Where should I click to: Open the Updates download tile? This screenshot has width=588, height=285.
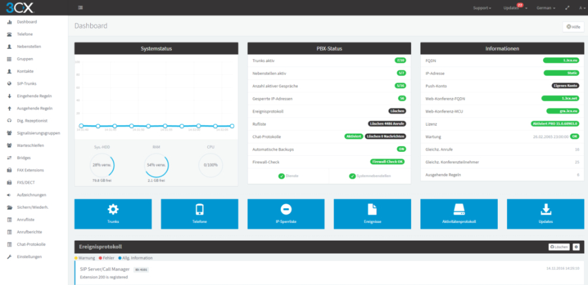click(546, 214)
